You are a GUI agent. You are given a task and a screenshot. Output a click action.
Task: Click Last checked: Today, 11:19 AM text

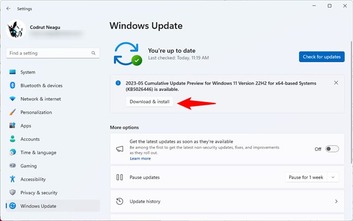[x=178, y=58]
